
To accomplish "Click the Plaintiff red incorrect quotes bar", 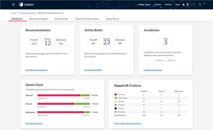I will [59, 95].
